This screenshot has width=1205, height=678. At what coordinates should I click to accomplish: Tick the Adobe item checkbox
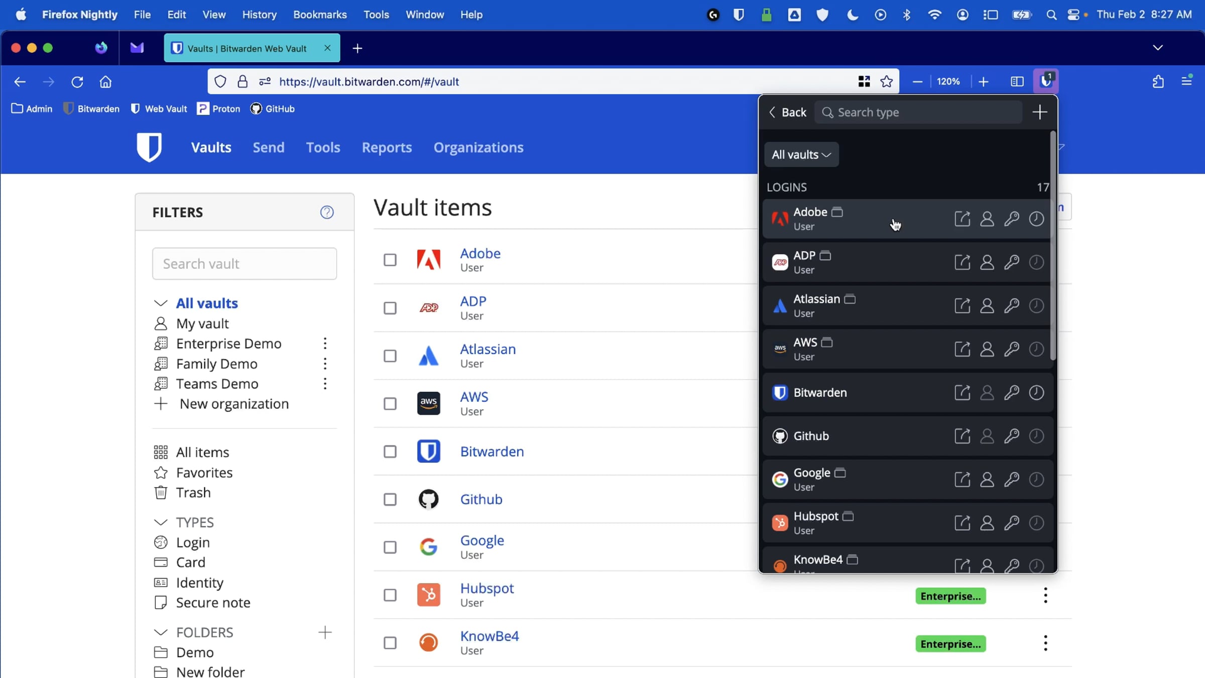(390, 260)
